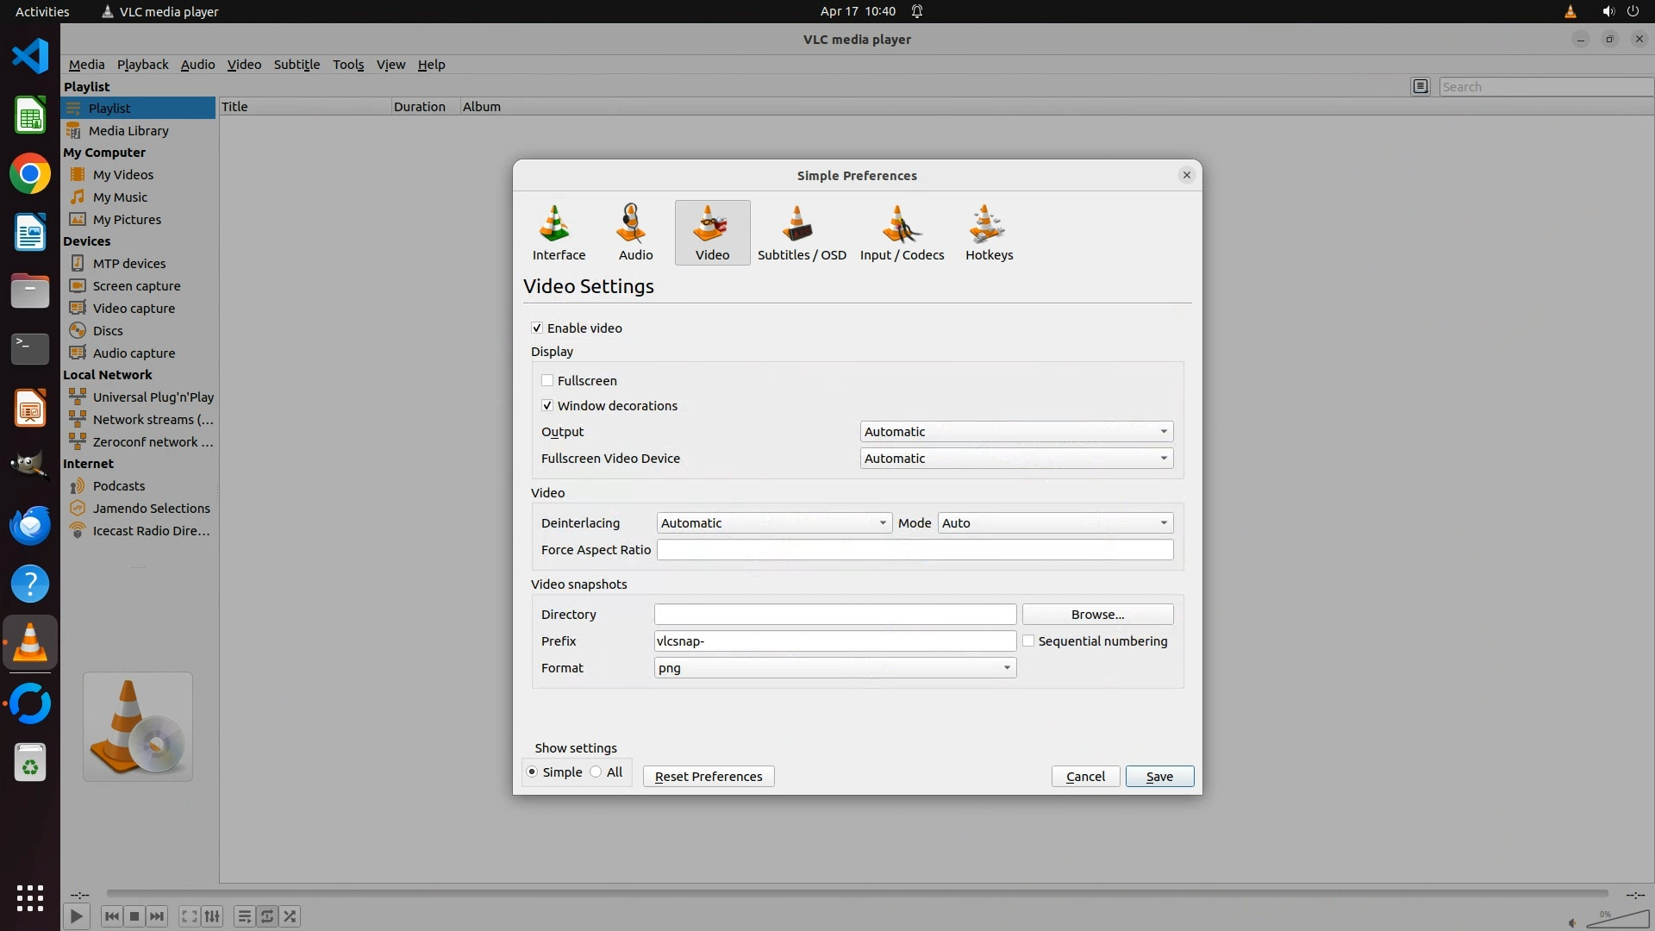Expand the Output dropdown
1655x931 pixels.
pos(1016,431)
